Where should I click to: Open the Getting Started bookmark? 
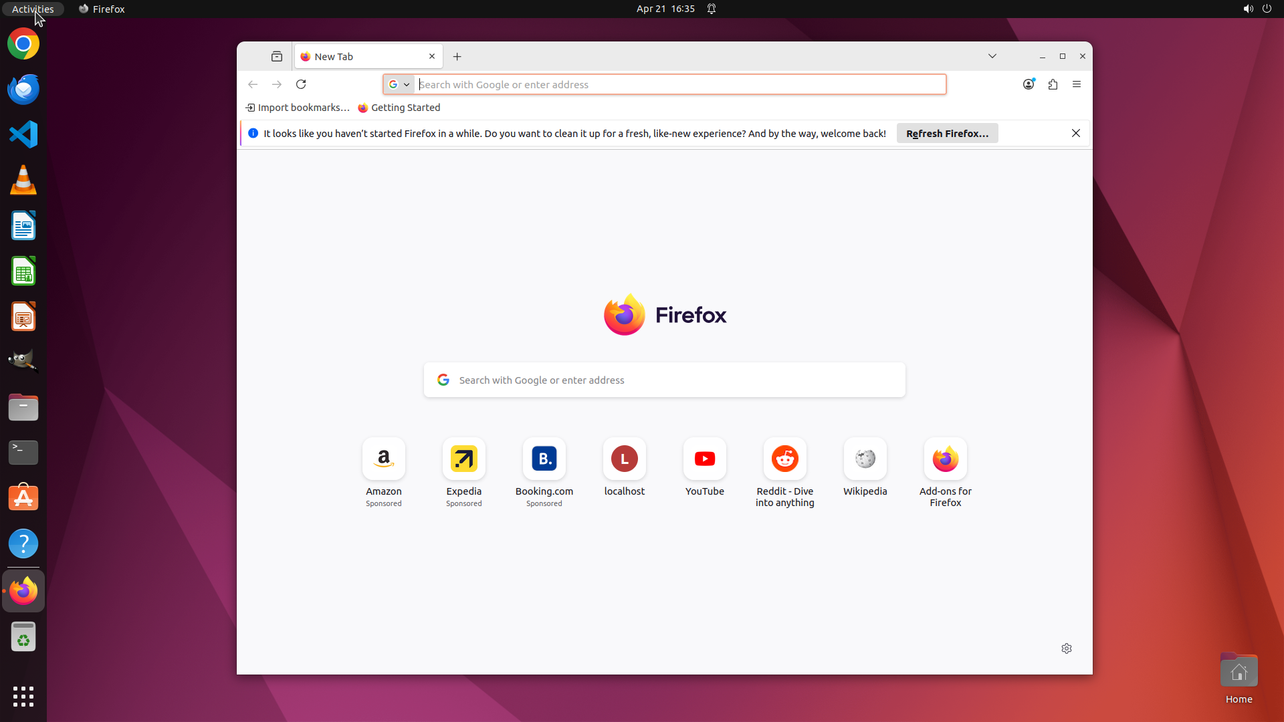399,108
